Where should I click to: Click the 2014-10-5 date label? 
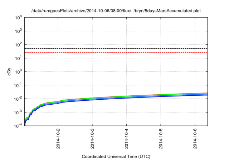point(161,139)
